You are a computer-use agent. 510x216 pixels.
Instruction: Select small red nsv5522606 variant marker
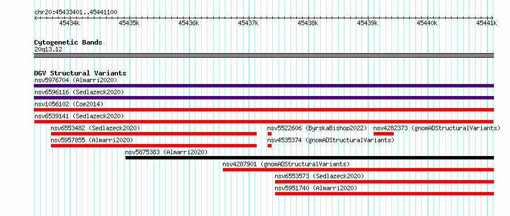(x=269, y=134)
